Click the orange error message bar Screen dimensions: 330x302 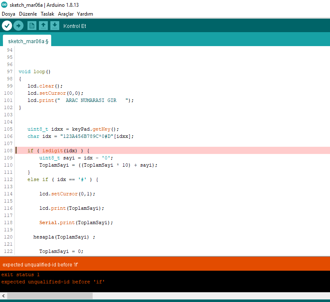[x=165, y=264]
